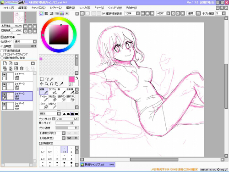Select the lasso selection tool
The image size is (229, 172).
(47, 79)
